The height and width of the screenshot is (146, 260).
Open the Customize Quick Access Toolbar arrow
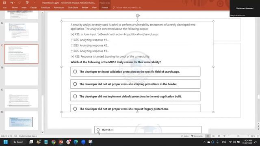coord(35,3)
